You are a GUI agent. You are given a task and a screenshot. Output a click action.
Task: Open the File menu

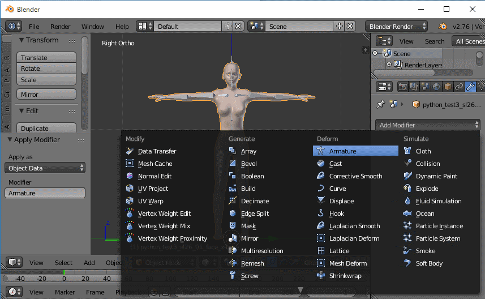34,27
